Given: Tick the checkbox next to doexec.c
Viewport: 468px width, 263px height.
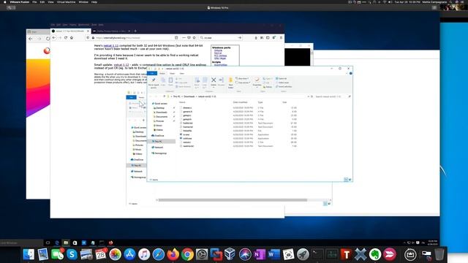Looking at the screenshot, I should (x=181, y=107).
